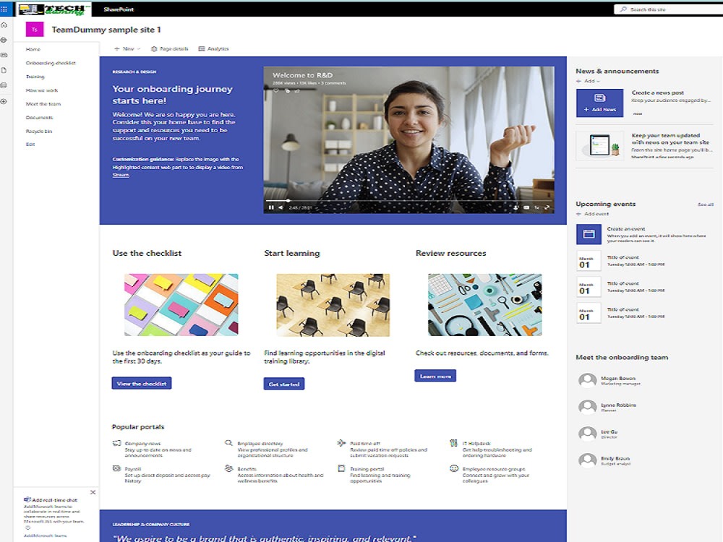723x542 pixels.
Task: Enter fullscreen on the welcome video
Action: [x=547, y=207]
